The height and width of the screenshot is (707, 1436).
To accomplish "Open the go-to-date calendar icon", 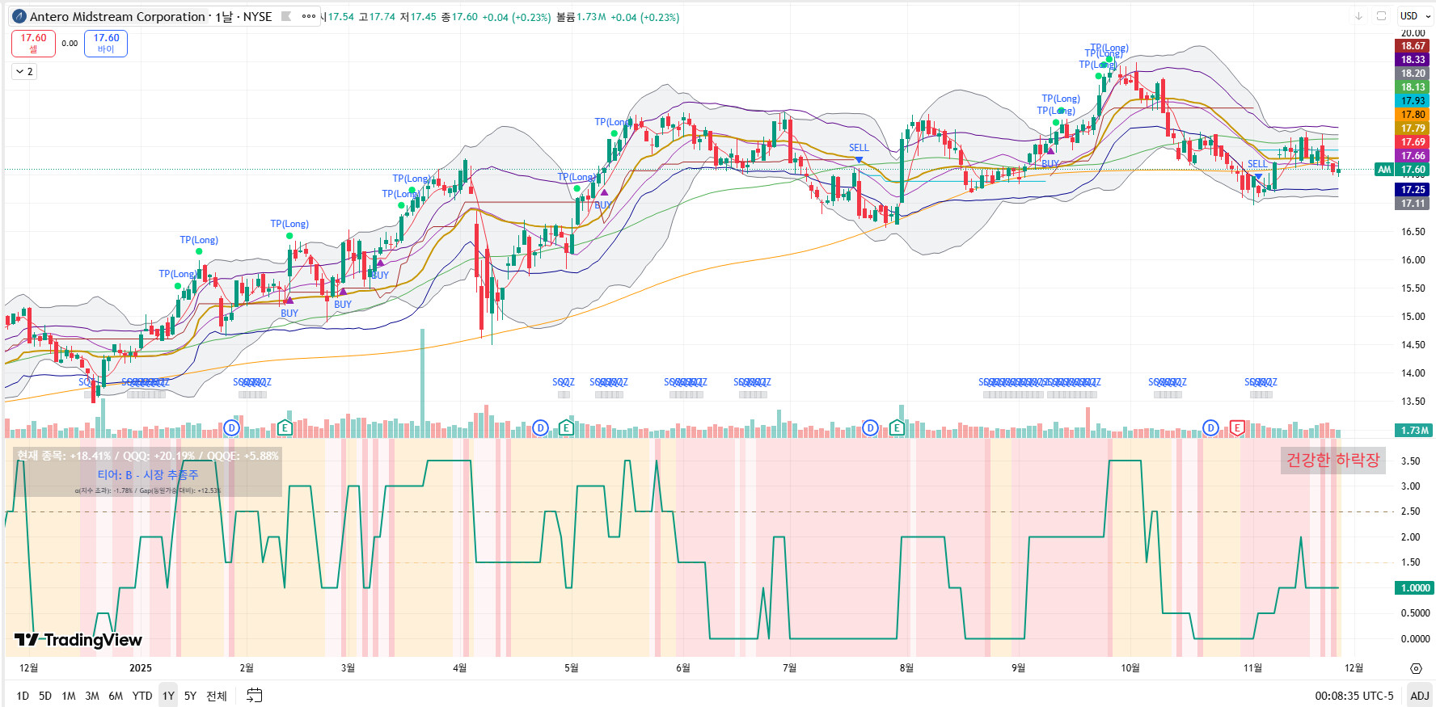I will [x=254, y=696].
